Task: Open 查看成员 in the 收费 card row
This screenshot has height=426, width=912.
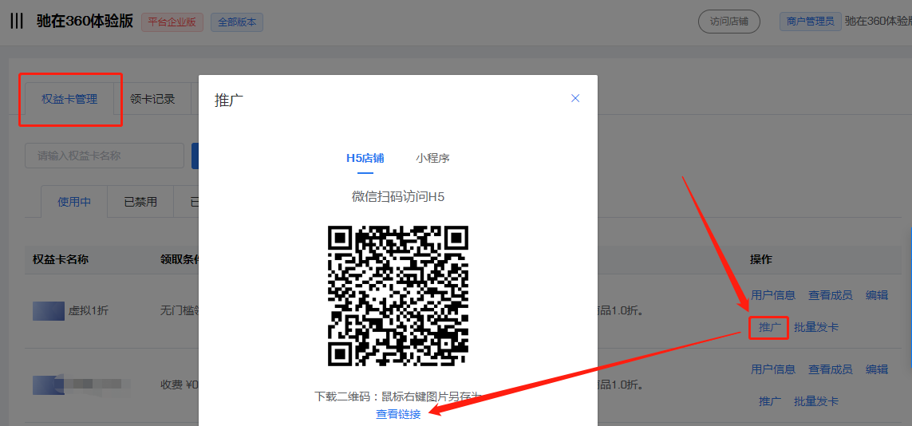Action: coord(831,369)
